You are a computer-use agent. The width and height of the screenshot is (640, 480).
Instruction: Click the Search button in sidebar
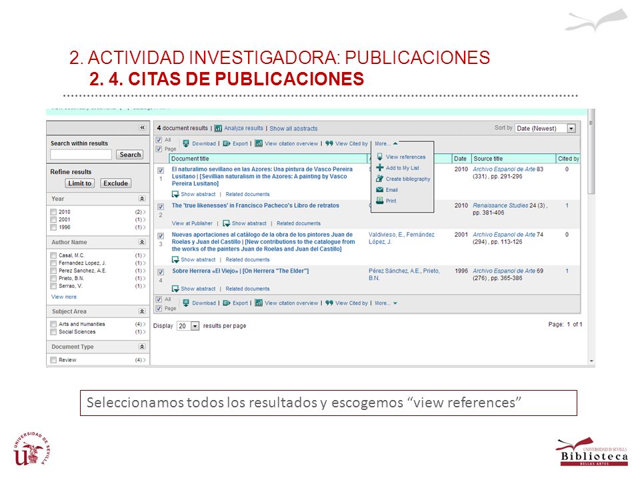coord(130,155)
